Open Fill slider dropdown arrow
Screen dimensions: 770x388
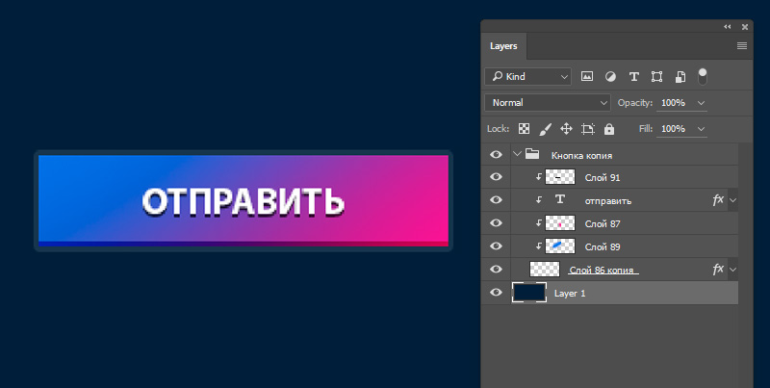pos(701,129)
